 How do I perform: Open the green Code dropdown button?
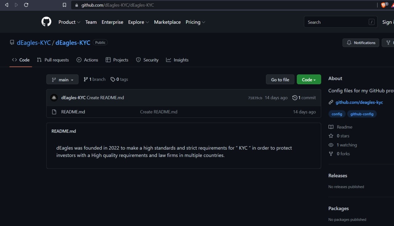[309, 80]
